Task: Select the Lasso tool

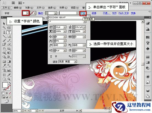Action: (9, 28)
